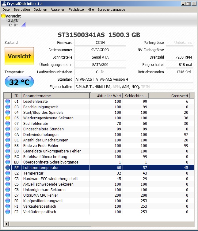Click status dot for Unkorrigierbare Sektoren
The height and width of the screenshot is (231, 198).
click(x=8, y=190)
